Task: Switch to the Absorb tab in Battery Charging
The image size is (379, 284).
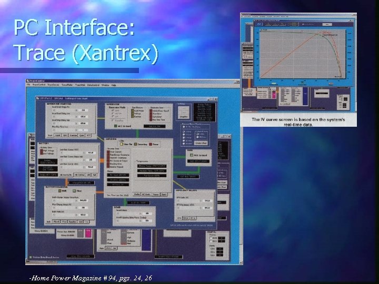Action: click(x=56, y=221)
